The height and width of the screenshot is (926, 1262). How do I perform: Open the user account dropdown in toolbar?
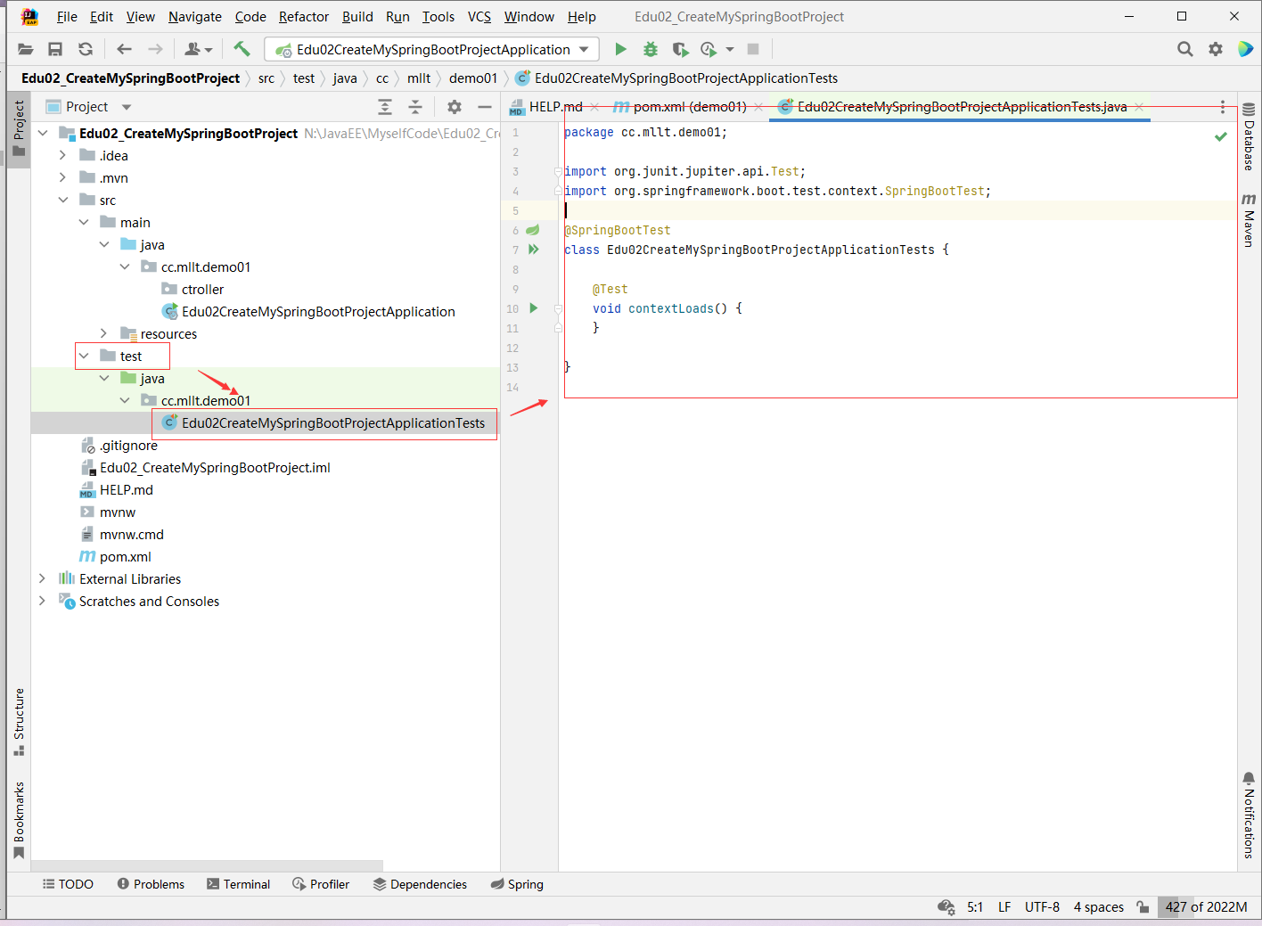pos(198,49)
